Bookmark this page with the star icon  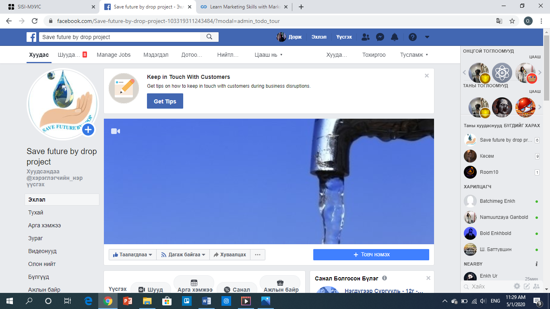coord(512,21)
